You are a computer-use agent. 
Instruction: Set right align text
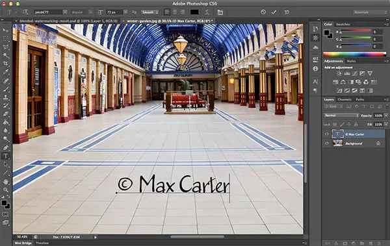(x=183, y=12)
